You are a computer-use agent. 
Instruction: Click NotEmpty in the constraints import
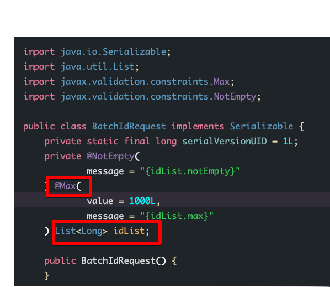[235, 97]
